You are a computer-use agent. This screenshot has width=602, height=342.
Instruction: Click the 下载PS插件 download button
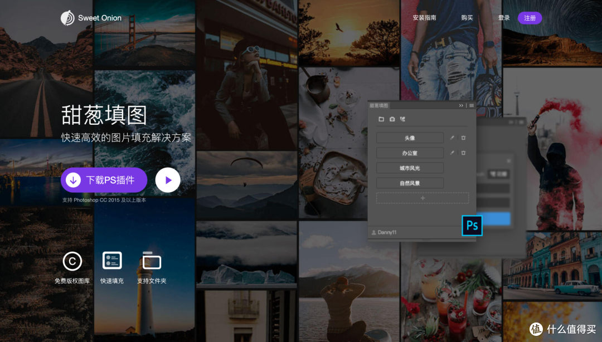click(x=104, y=180)
